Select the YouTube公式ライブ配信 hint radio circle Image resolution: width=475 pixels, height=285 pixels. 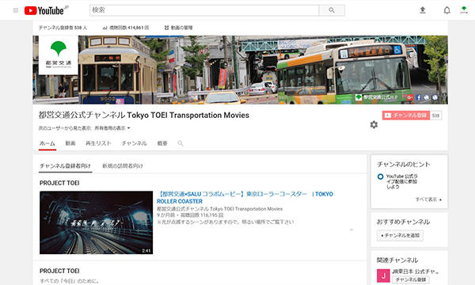tap(381, 177)
